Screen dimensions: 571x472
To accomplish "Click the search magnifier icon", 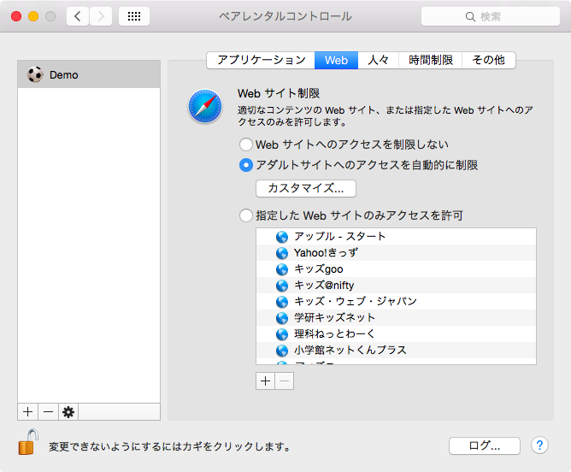I will [470, 17].
